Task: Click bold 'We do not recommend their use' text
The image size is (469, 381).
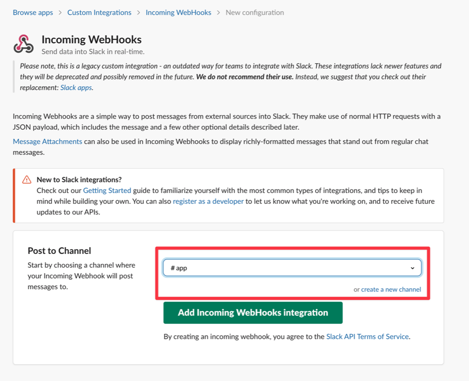Action: point(245,77)
